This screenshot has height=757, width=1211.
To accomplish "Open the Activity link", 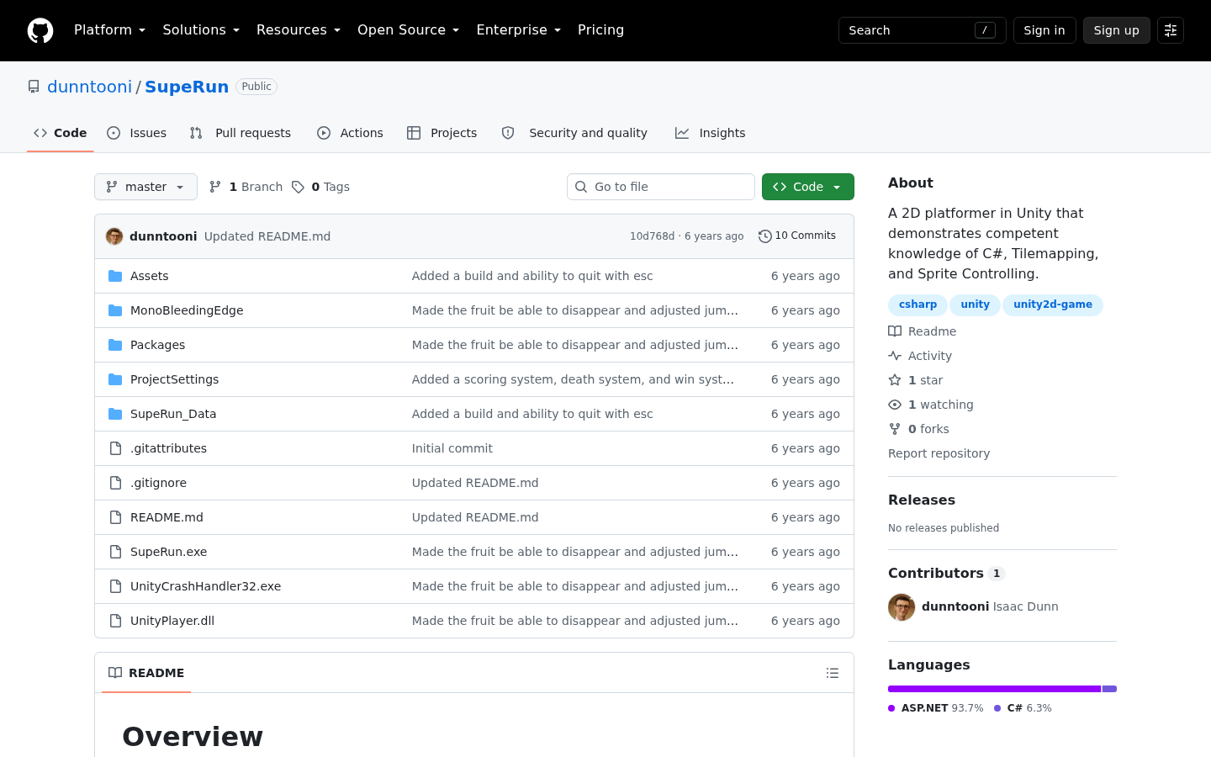I will pyautogui.click(x=920, y=356).
